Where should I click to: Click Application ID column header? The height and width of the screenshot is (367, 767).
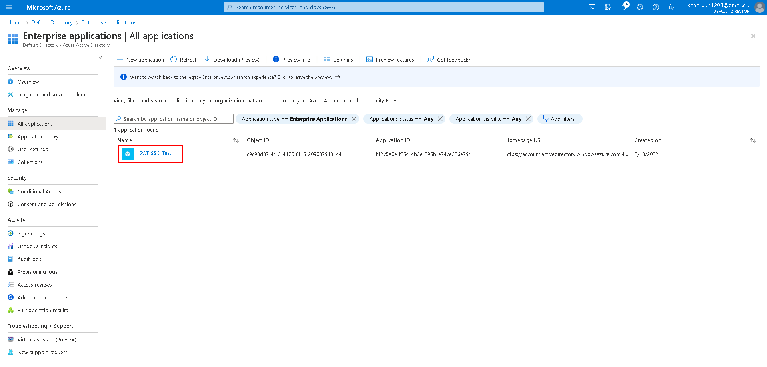click(393, 140)
